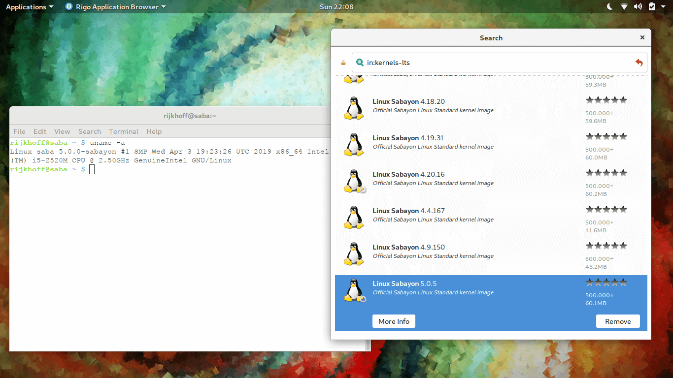Click inside the search input field
Screen dimensions: 673x378
pos(468,63)
